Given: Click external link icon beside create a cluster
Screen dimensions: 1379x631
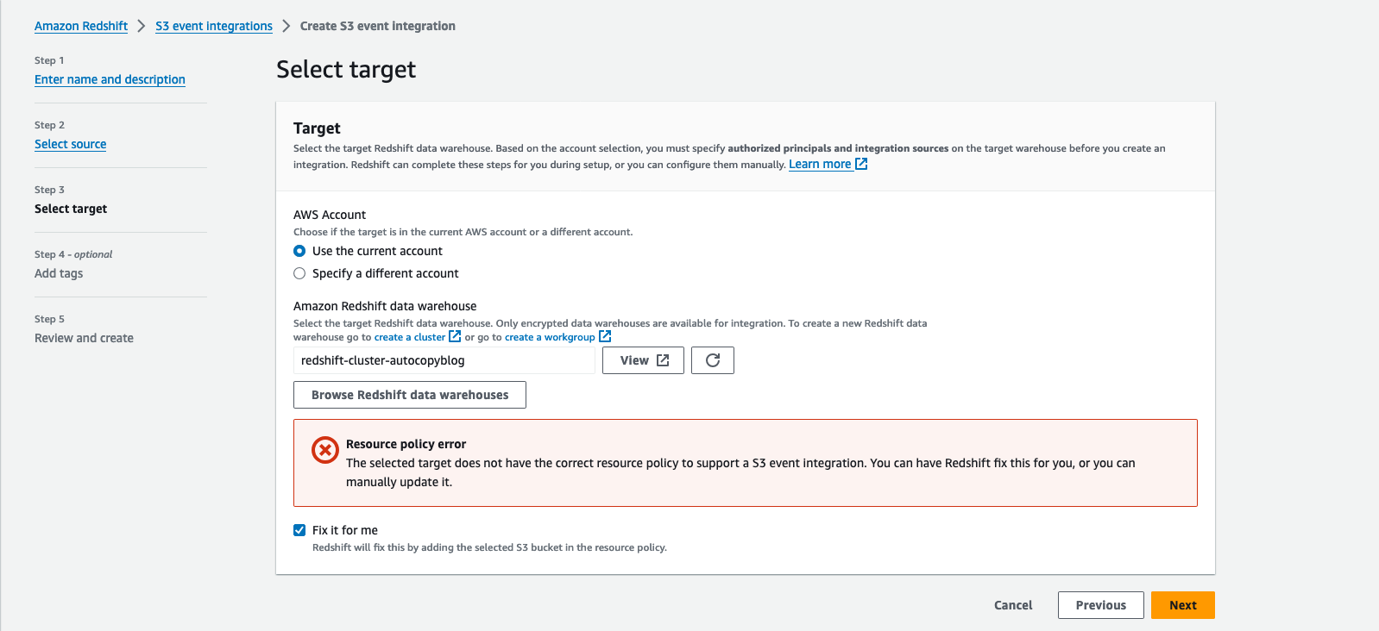Looking at the screenshot, I should click(455, 336).
